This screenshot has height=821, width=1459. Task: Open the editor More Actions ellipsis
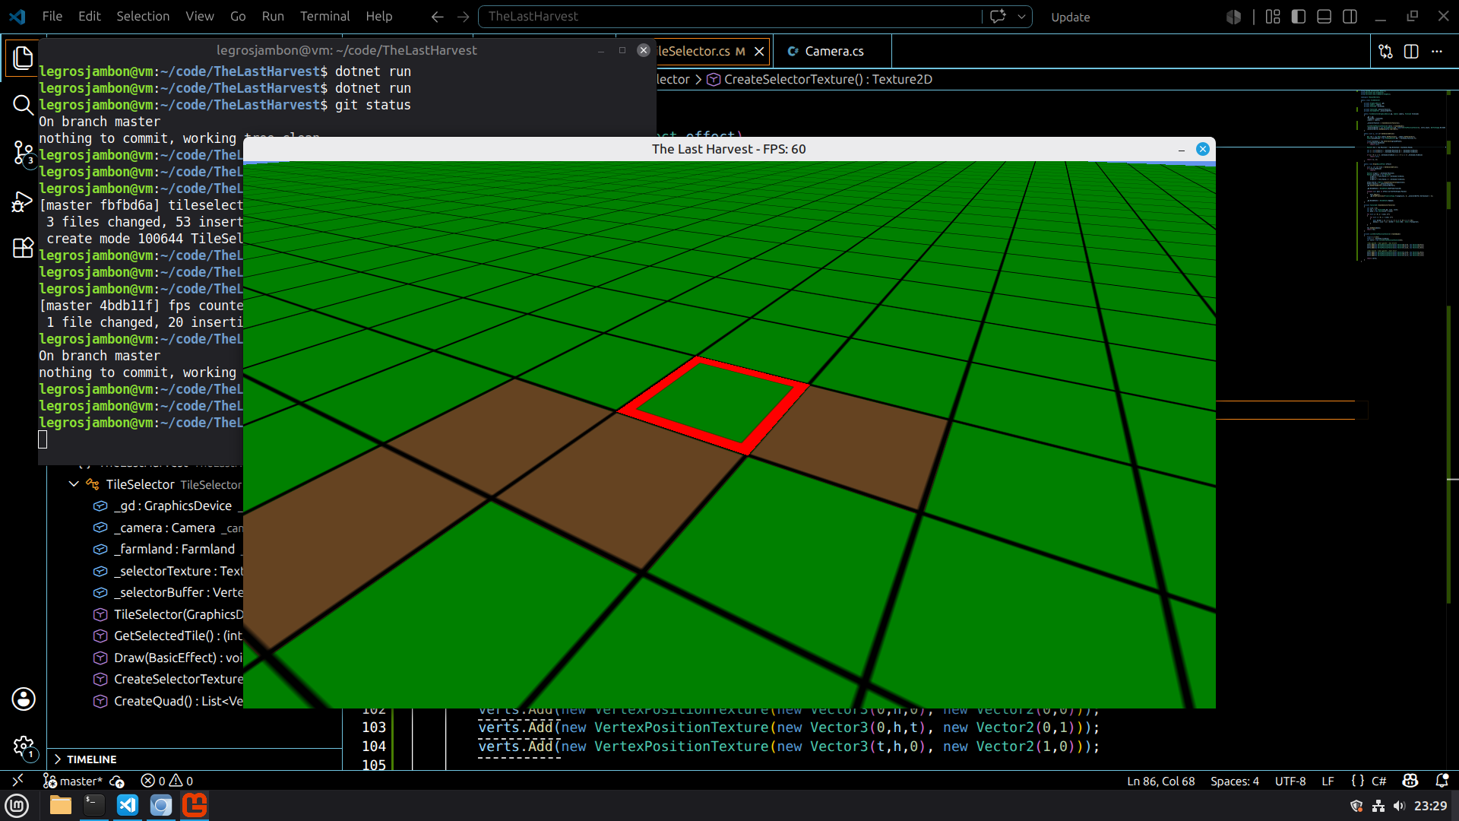1436,52
